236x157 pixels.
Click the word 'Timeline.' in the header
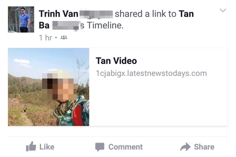105,25
